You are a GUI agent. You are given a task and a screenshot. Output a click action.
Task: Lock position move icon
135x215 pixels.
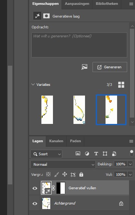tap(65, 174)
